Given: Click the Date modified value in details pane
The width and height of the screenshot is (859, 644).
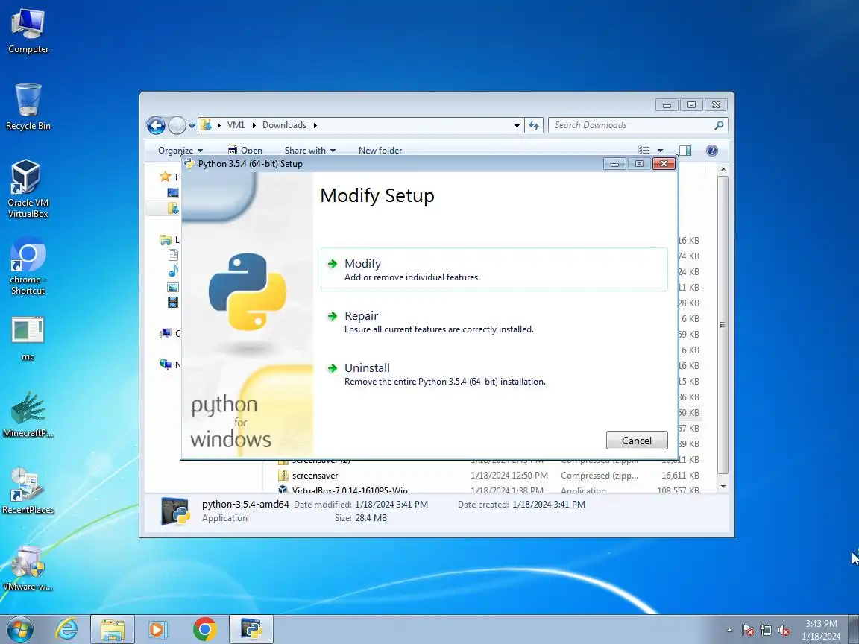Looking at the screenshot, I should coord(391,504).
